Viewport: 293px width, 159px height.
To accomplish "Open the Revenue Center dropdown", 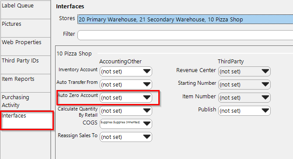I will [244, 72].
